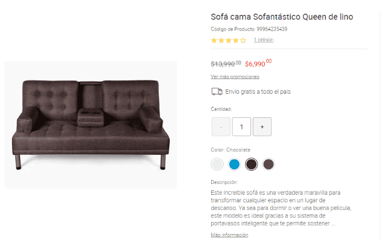Decrease quantity with the minus button

click(221, 127)
